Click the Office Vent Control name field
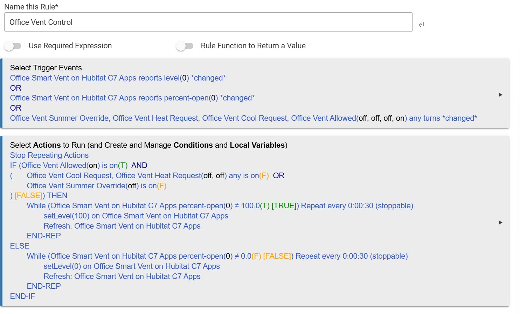The width and height of the screenshot is (520, 314). coord(208,22)
